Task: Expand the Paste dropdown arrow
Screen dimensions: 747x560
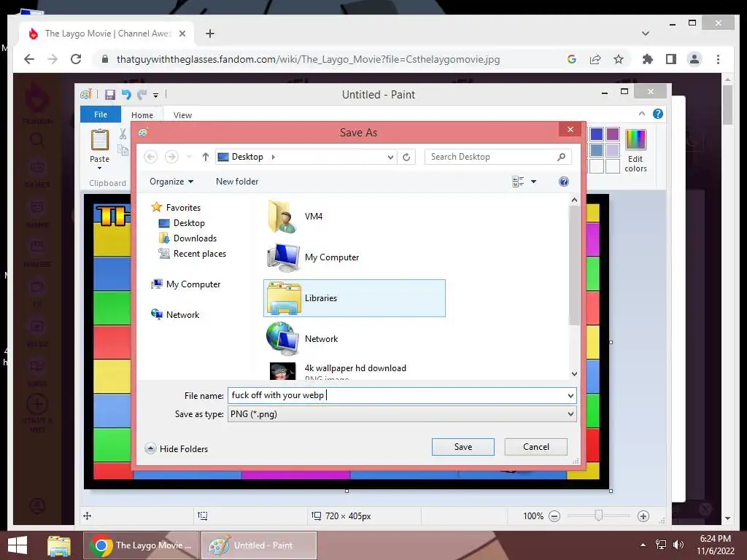Action: (x=99, y=168)
